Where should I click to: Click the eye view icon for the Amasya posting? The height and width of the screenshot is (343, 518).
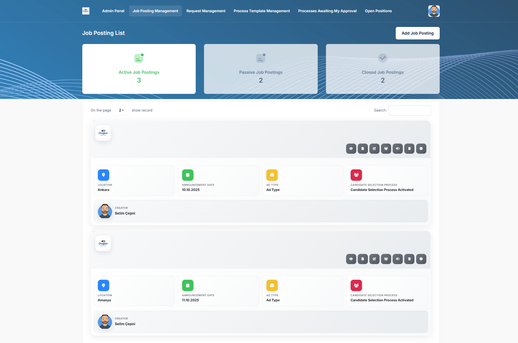351,259
